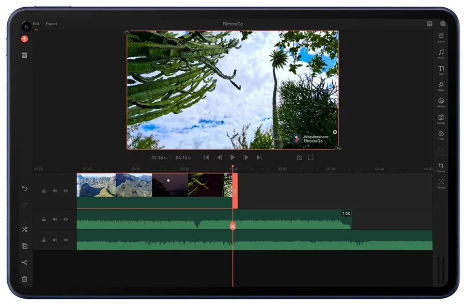The image size is (465, 304).
Task: Mute the video track audio
Action: (55, 191)
